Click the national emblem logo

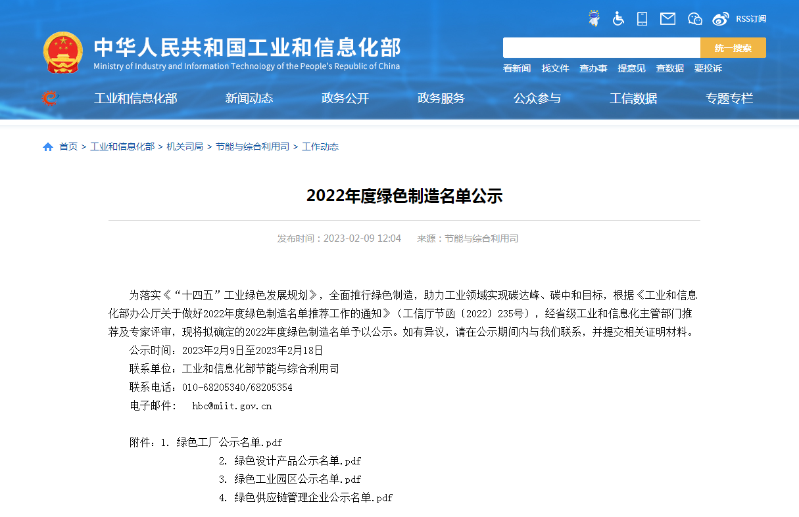63,52
